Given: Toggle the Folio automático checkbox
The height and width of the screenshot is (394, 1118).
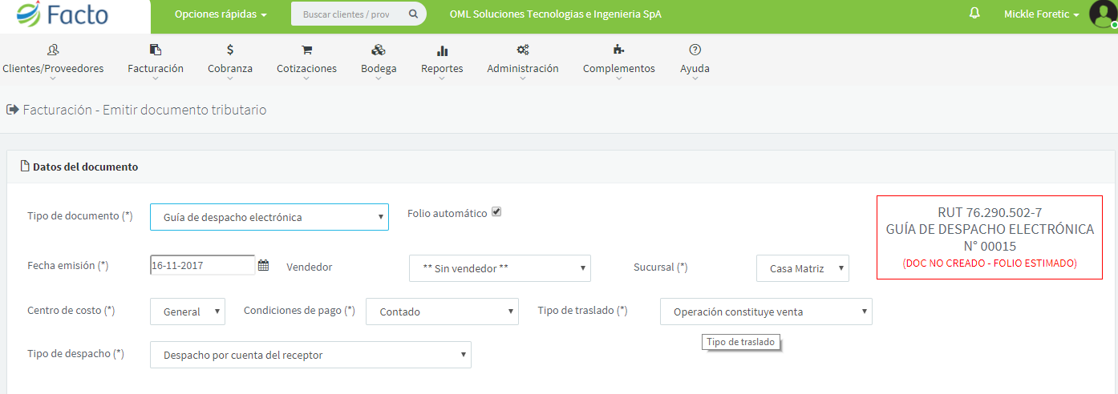Looking at the screenshot, I should click(x=496, y=212).
